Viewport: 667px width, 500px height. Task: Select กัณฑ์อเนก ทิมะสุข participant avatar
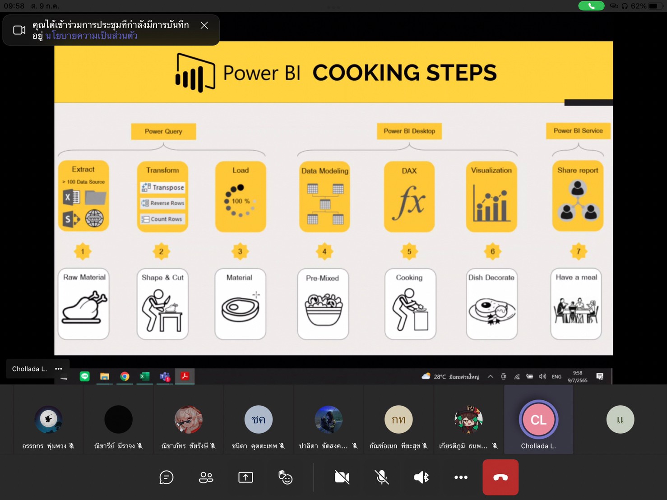tap(398, 419)
